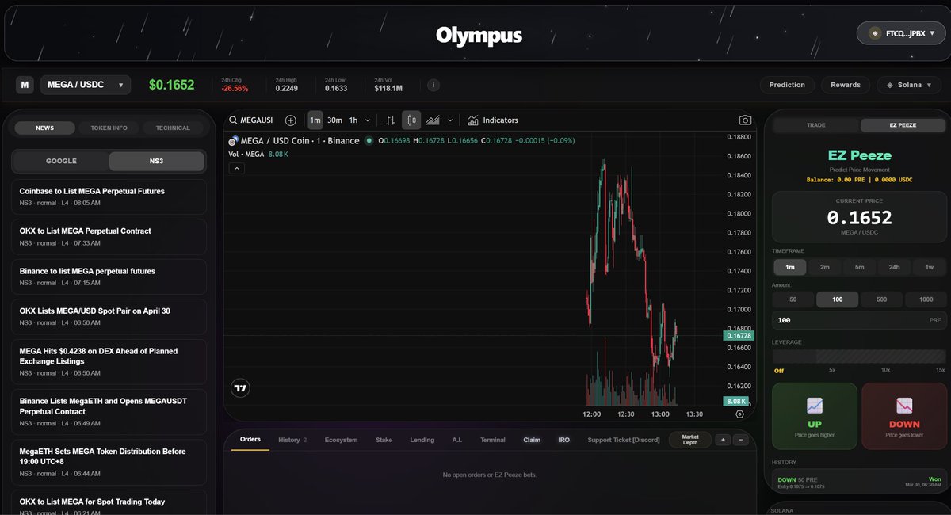The image size is (951, 515).
Task: Open chart settings hexagon icon
Action: pyautogui.click(x=739, y=414)
